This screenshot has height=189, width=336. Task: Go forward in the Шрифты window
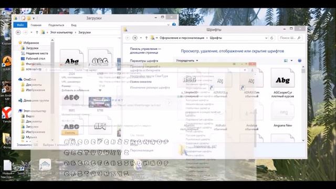point(135,38)
